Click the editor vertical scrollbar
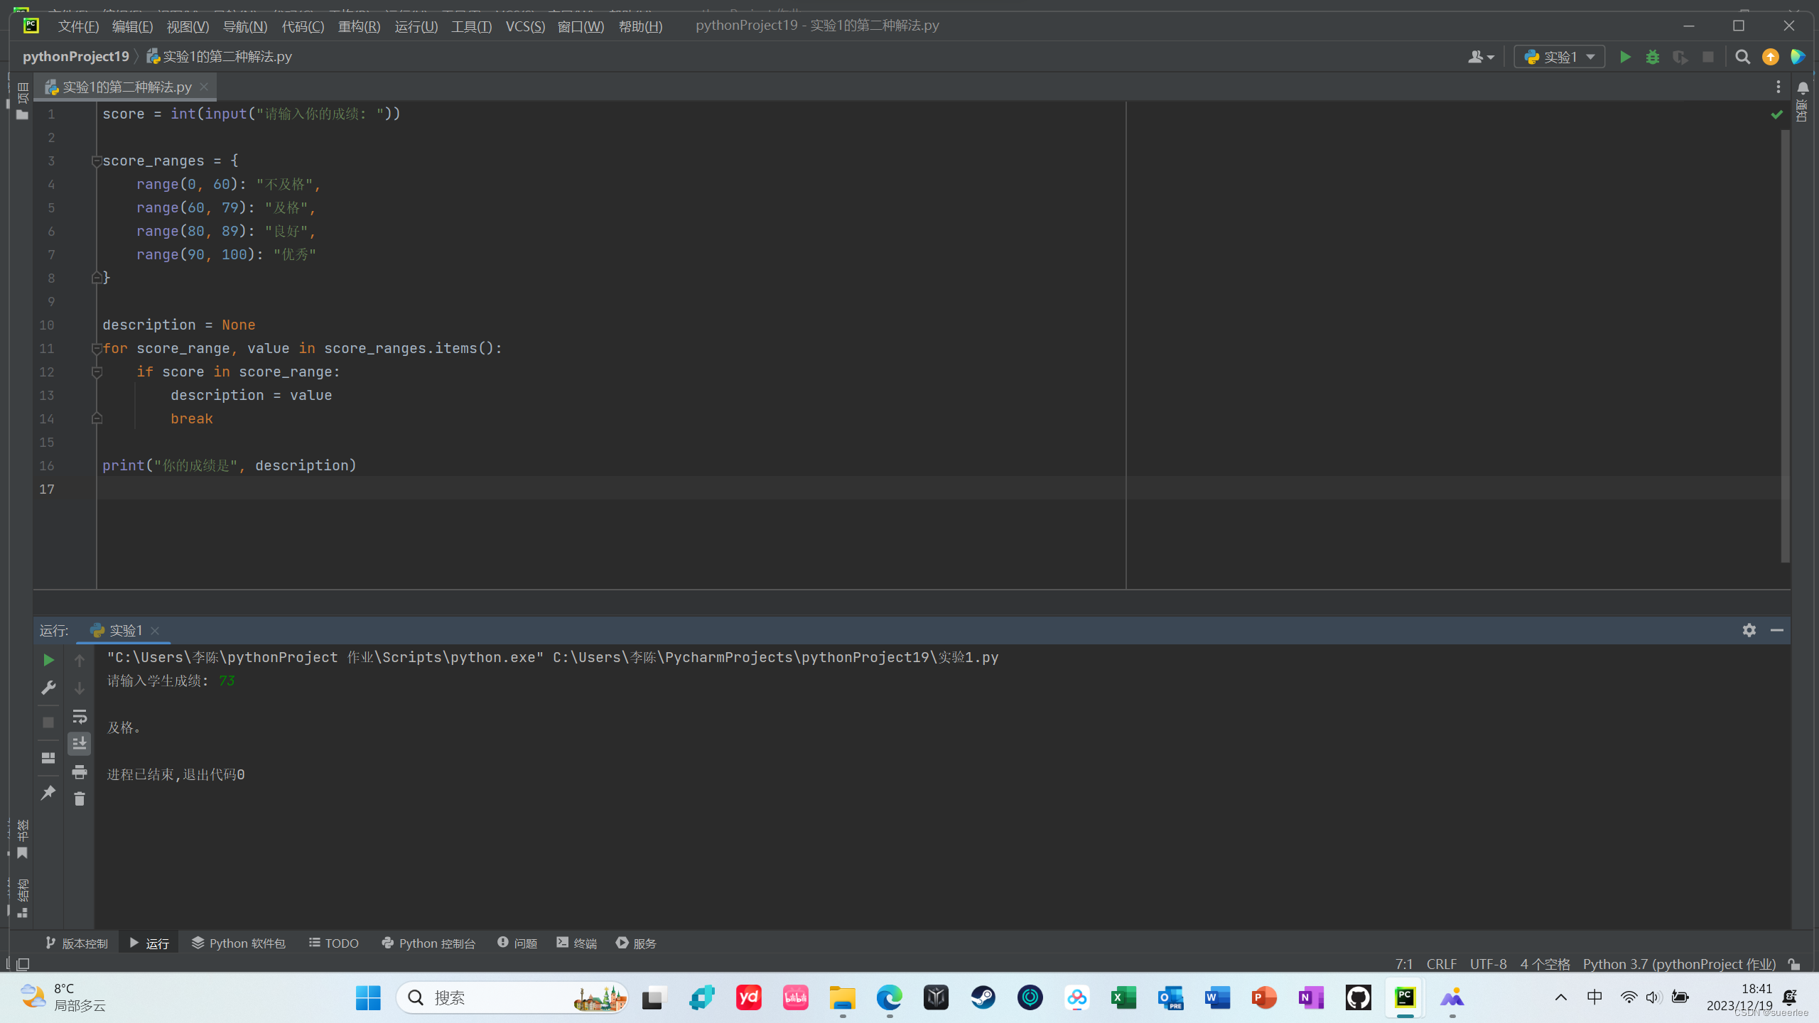This screenshot has height=1023, width=1819. pos(1785,341)
